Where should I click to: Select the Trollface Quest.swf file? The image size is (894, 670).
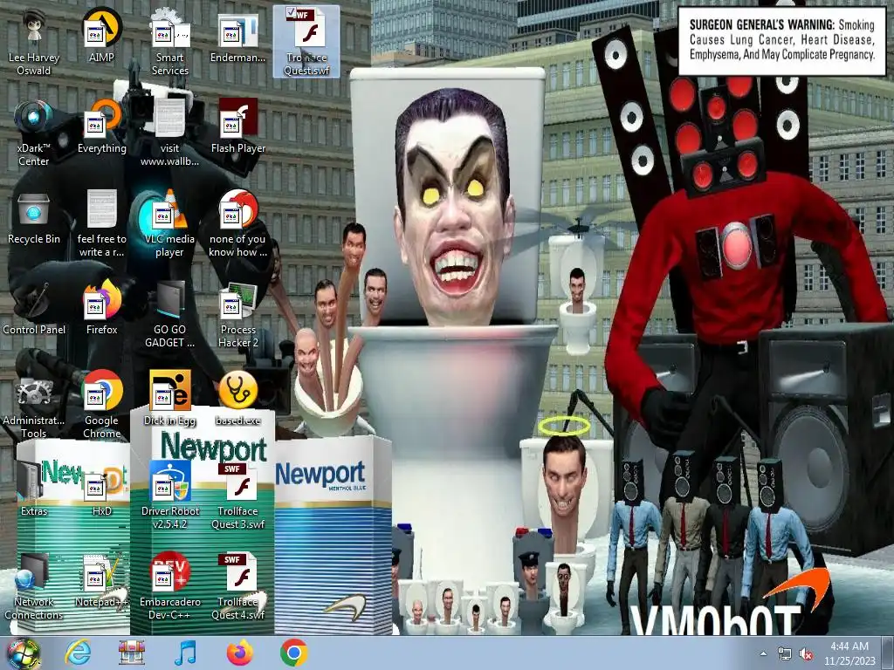click(x=306, y=42)
